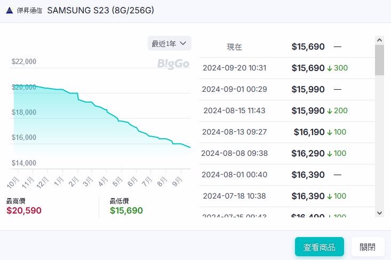Click the 2月 marker on chart axis
The height and width of the screenshot is (260, 391).
pyautogui.click(x=74, y=182)
